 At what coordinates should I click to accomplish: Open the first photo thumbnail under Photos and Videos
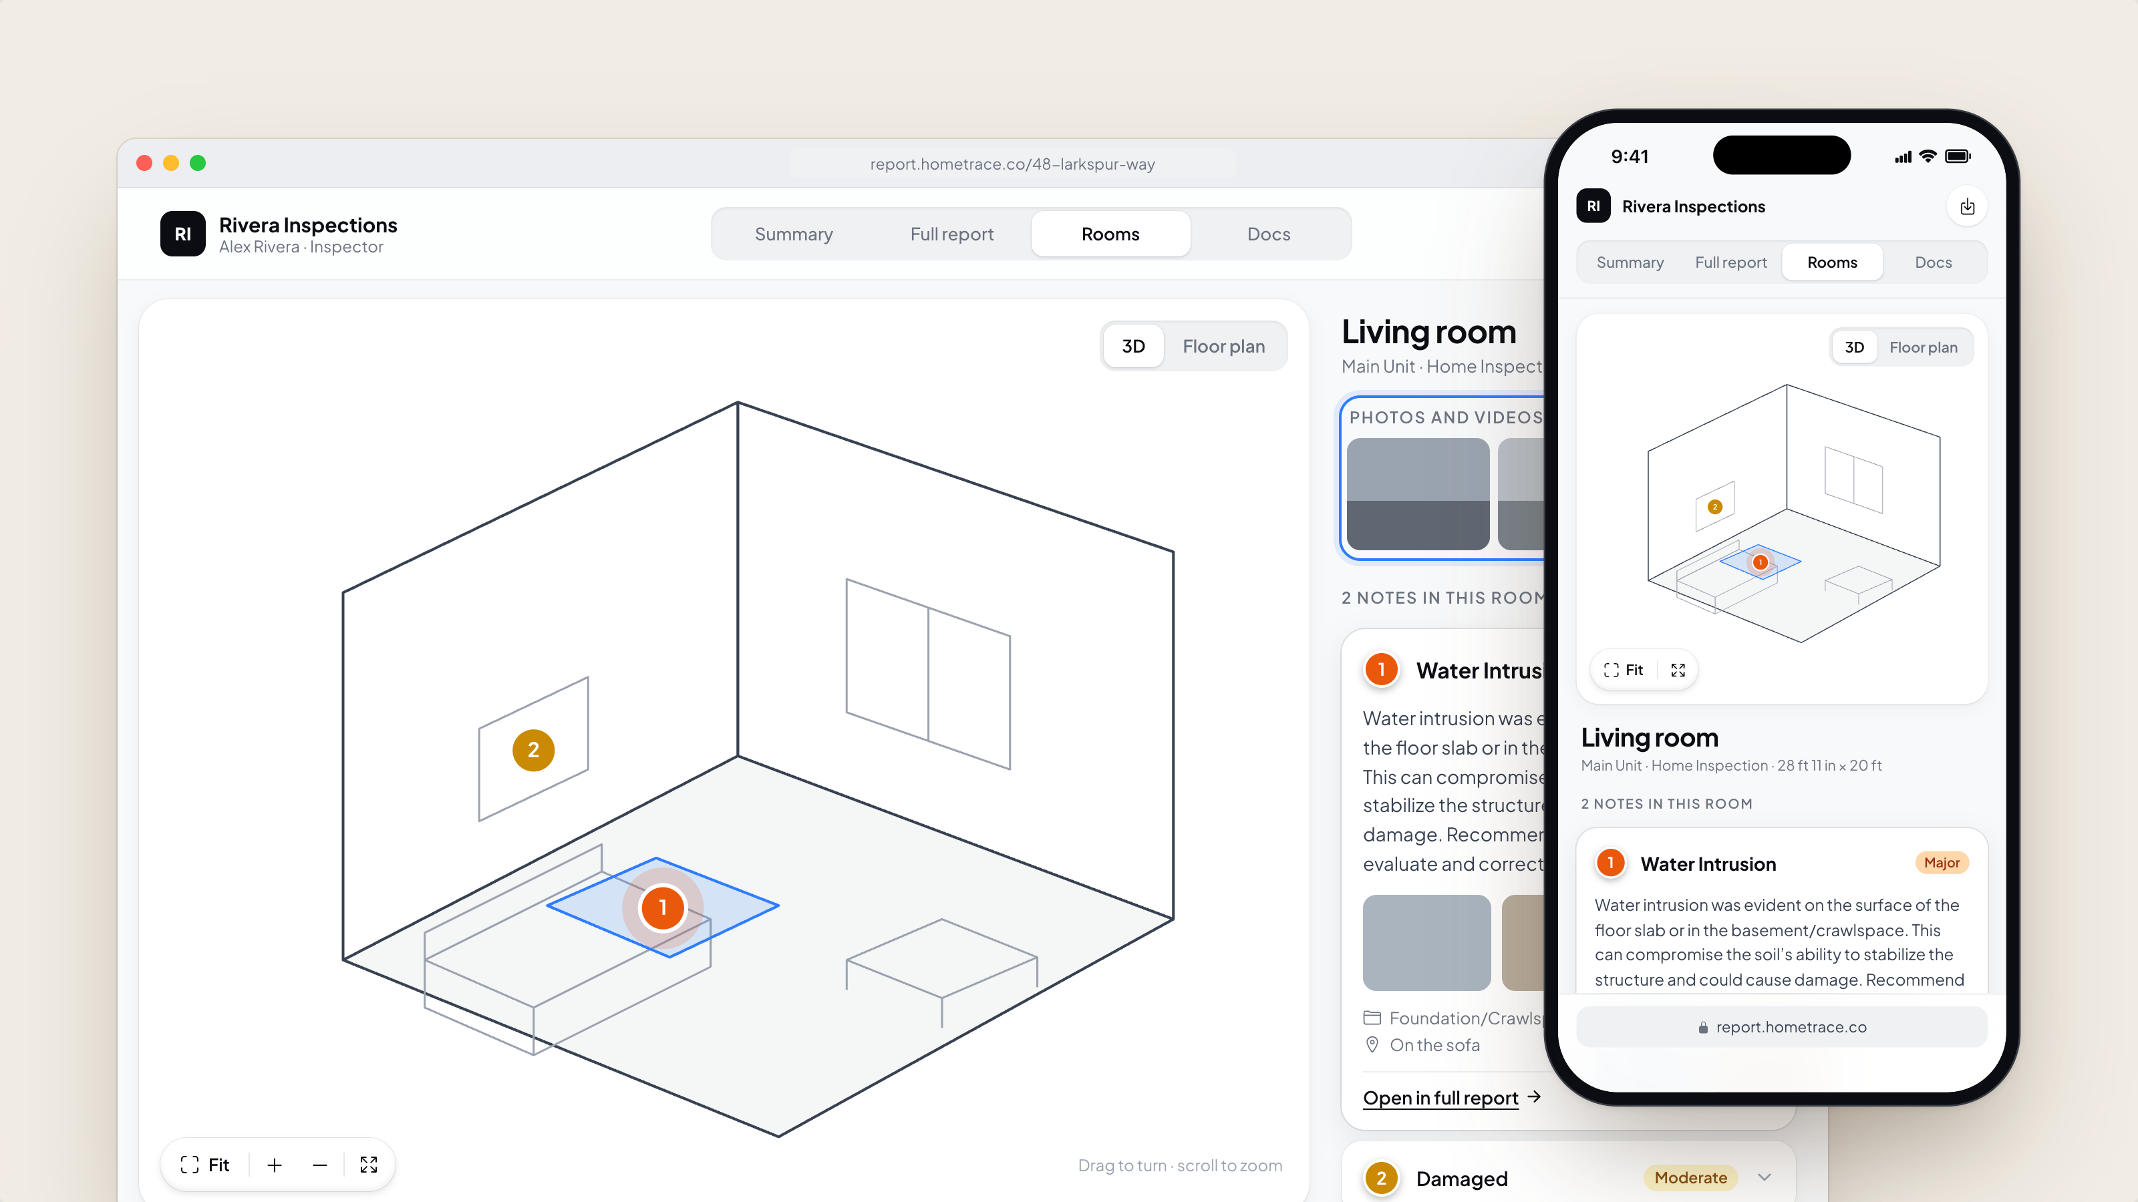pos(1418,494)
